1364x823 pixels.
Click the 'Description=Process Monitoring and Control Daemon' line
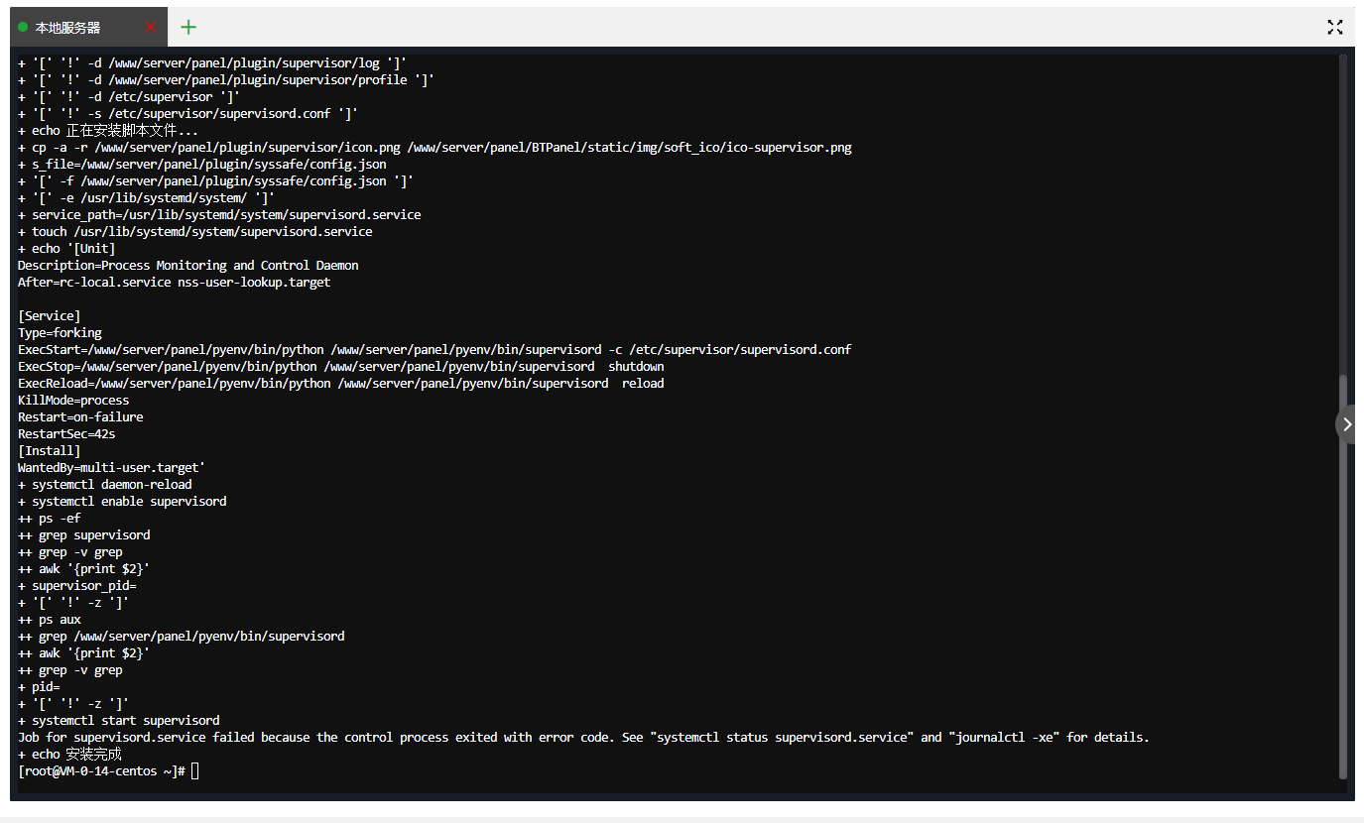click(x=188, y=266)
